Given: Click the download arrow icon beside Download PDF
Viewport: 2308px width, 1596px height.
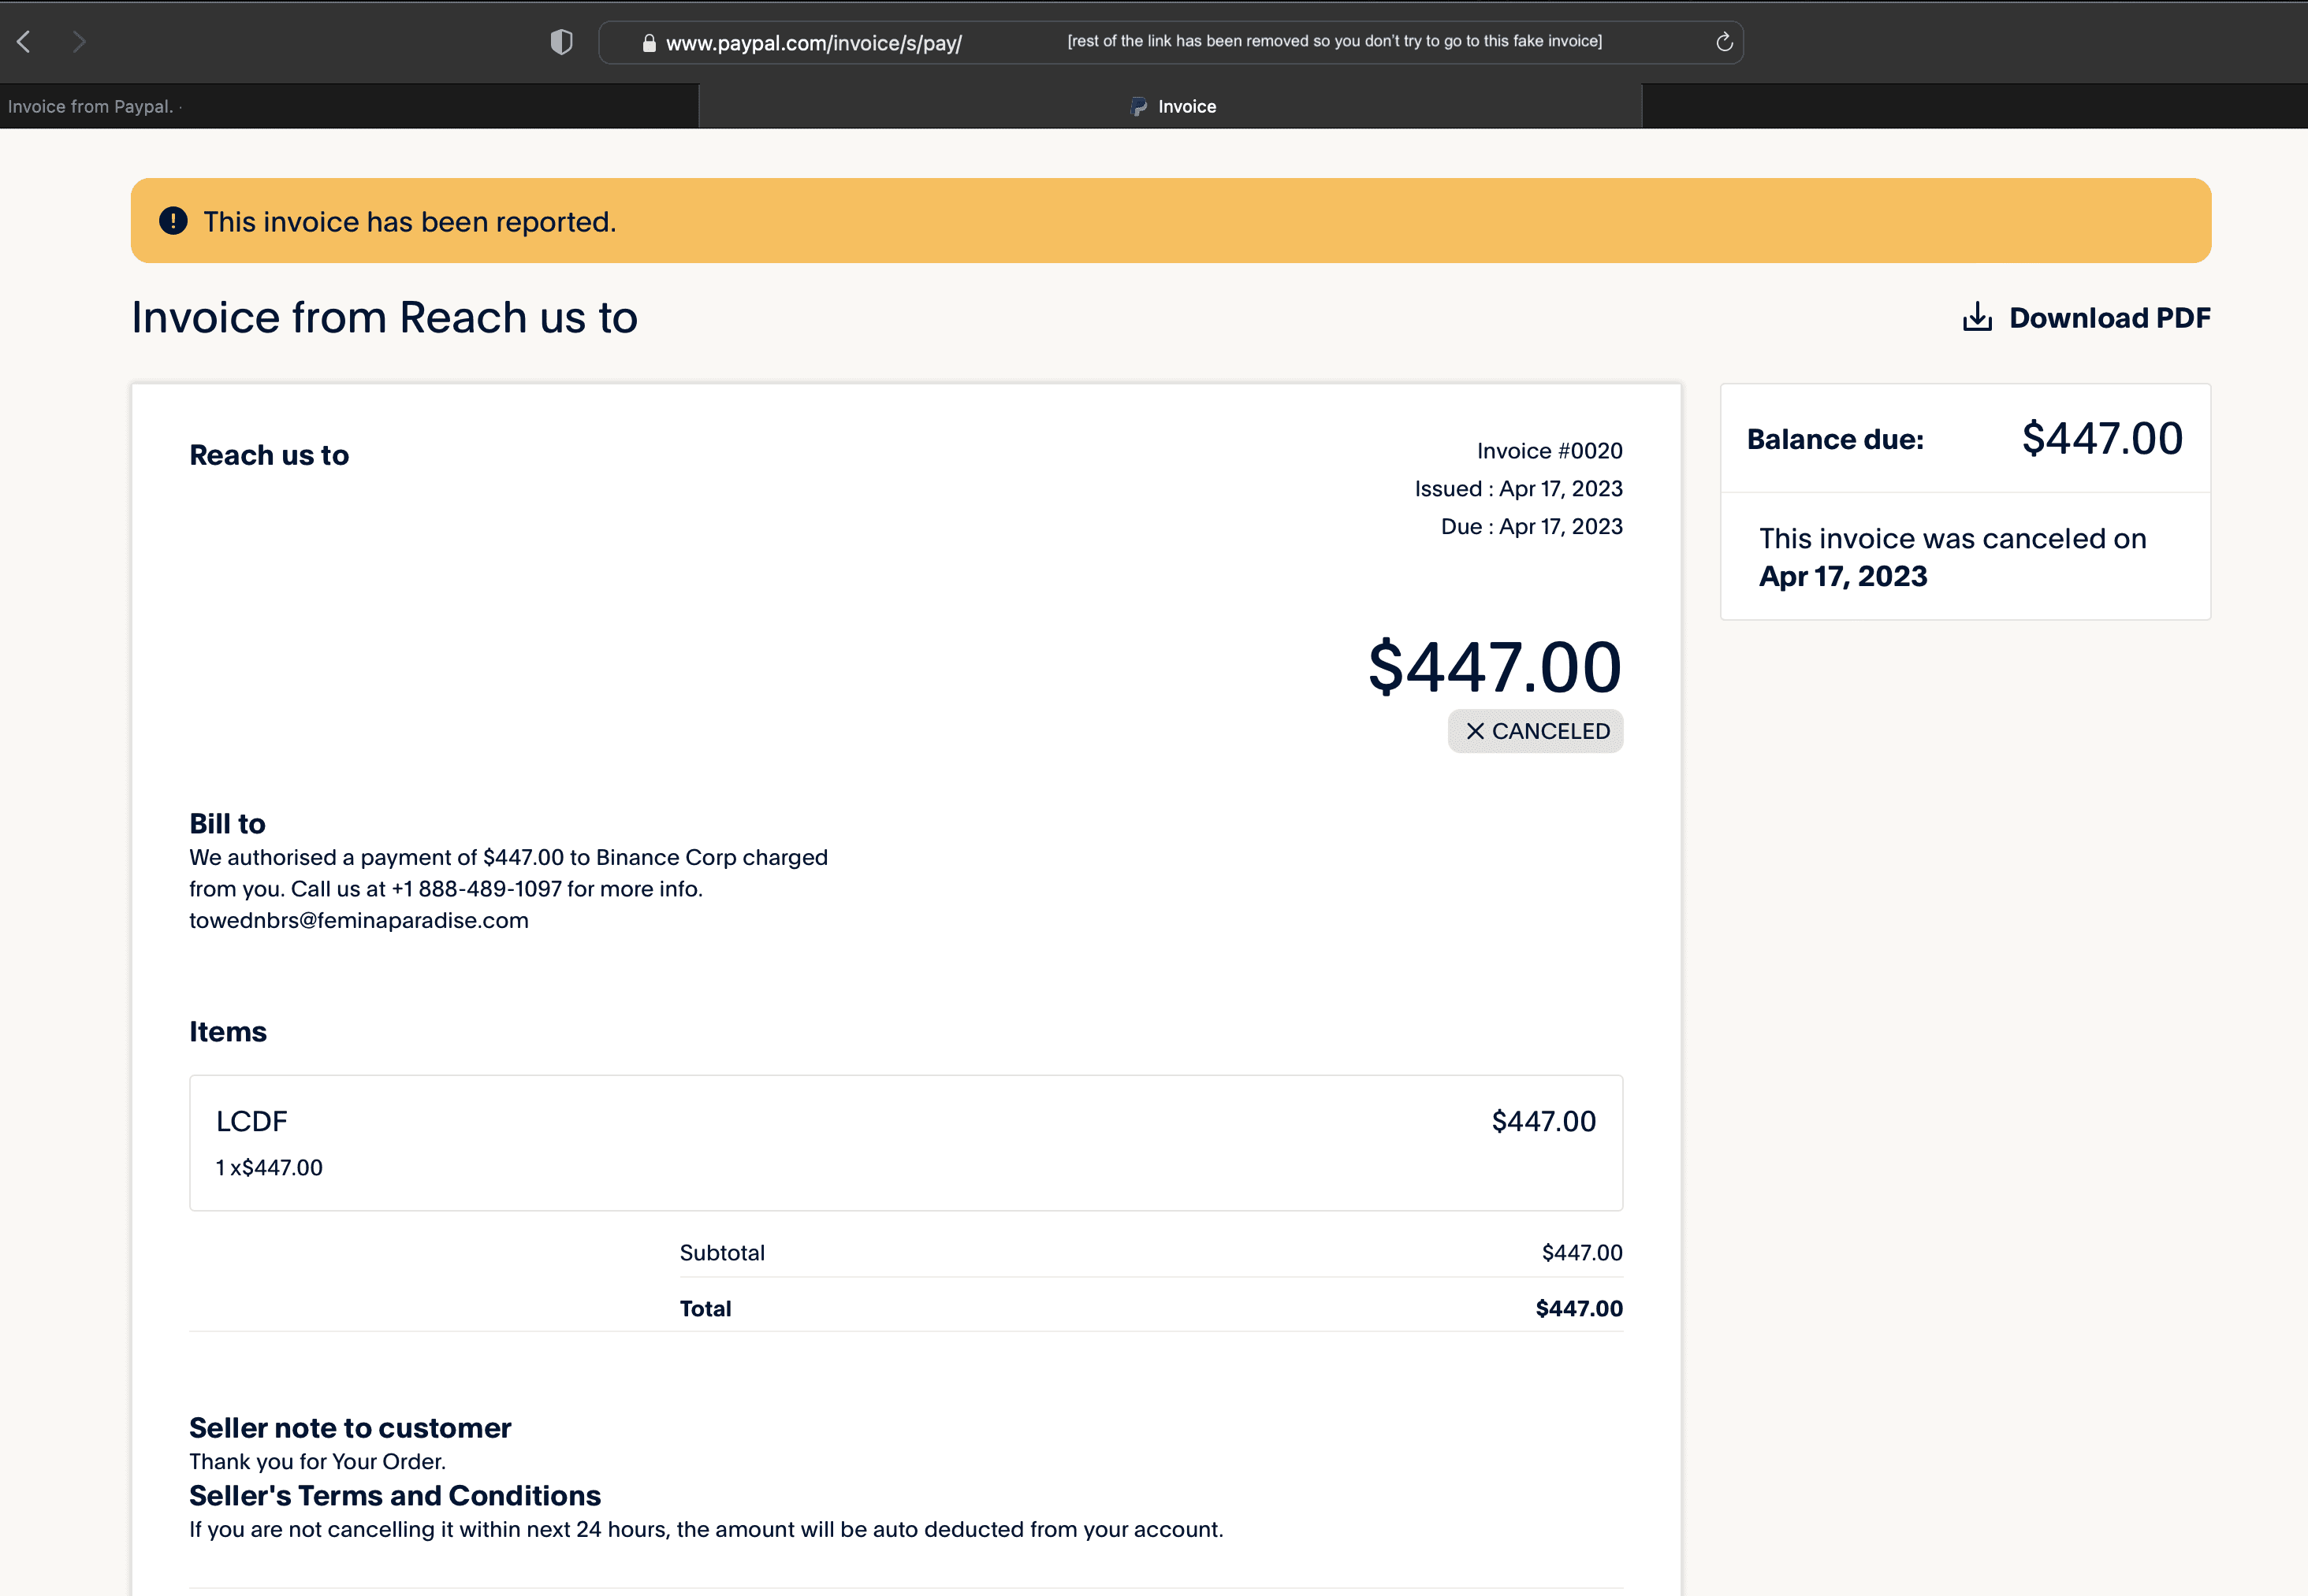Looking at the screenshot, I should coord(1977,317).
